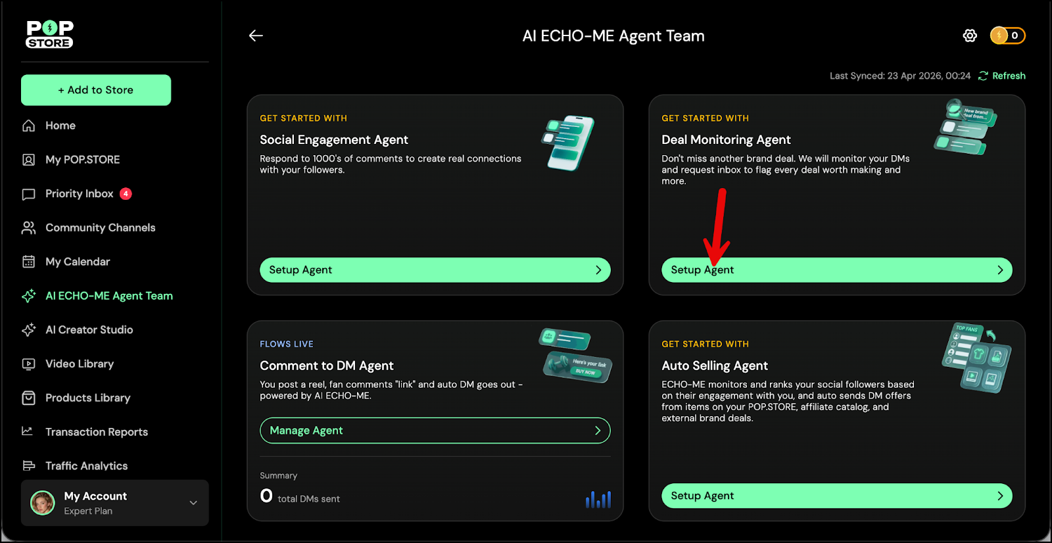Click the Home house icon

point(28,126)
